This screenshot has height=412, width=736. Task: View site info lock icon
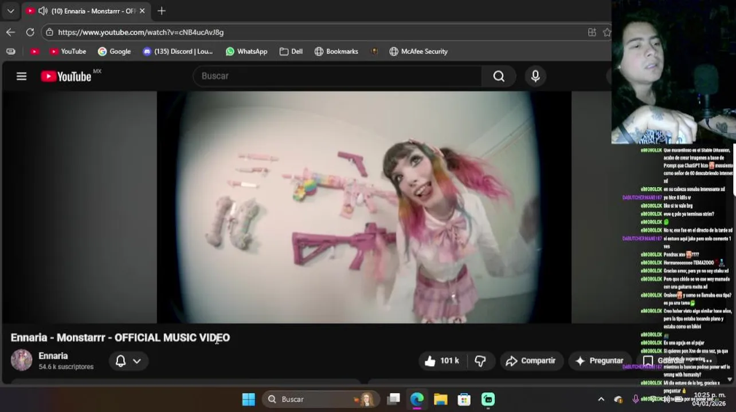click(x=49, y=32)
